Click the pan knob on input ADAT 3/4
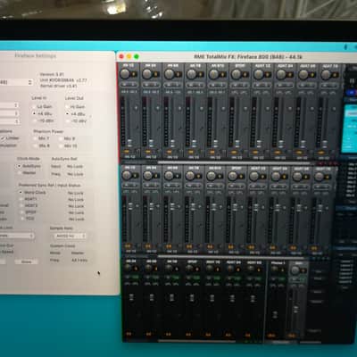 coord(281,74)
